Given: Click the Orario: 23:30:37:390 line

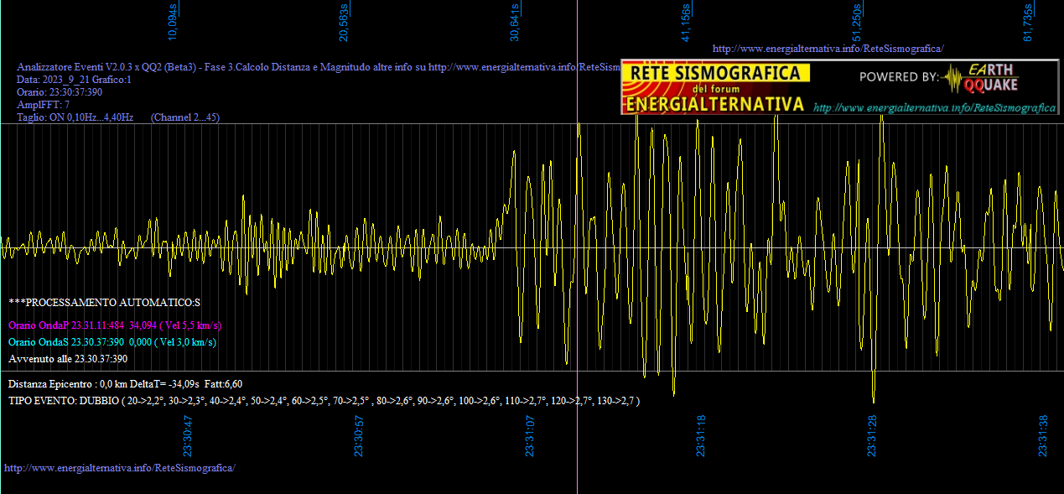Looking at the screenshot, I should point(60,92).
